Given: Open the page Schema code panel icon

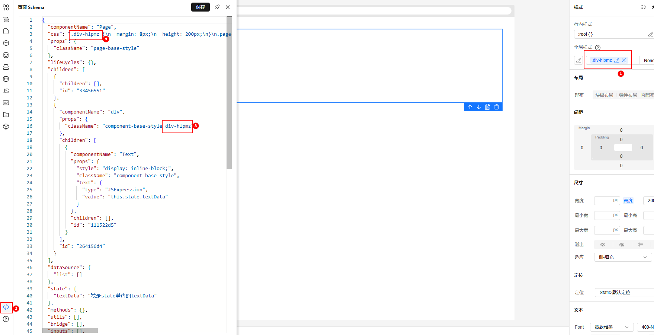Looking at the screenshot, I should pyautogui.click(x=6, y=307).
